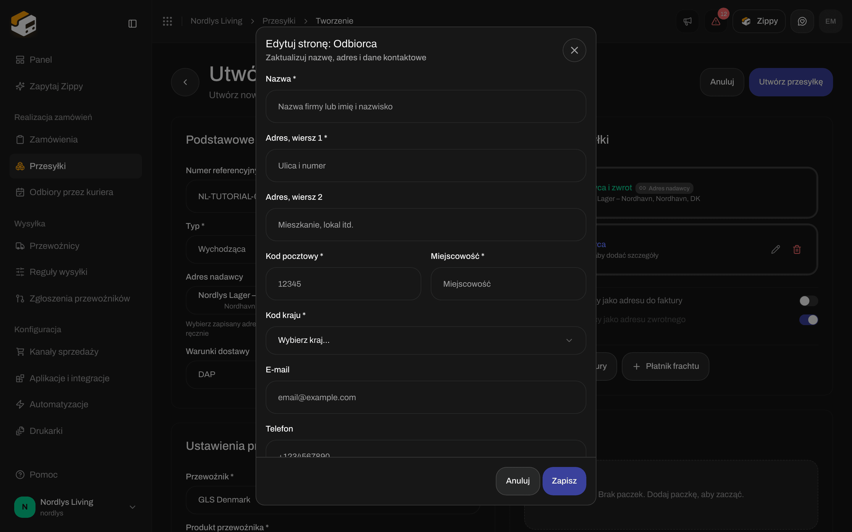Open the GLS Denmark carrier dropdown

[221, 499]
